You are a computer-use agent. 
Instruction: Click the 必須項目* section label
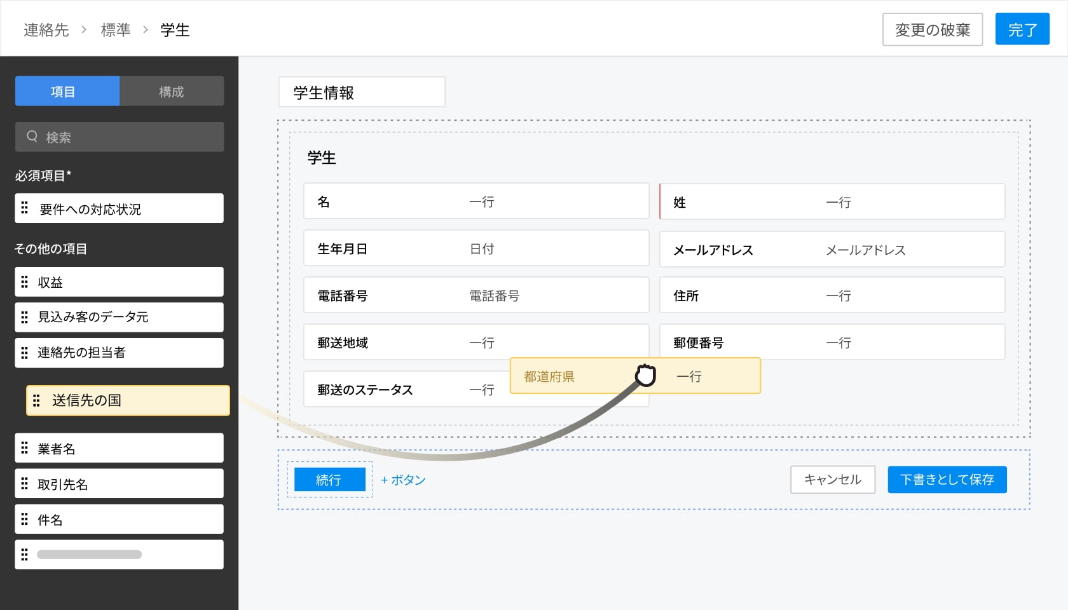pos(43,175)
